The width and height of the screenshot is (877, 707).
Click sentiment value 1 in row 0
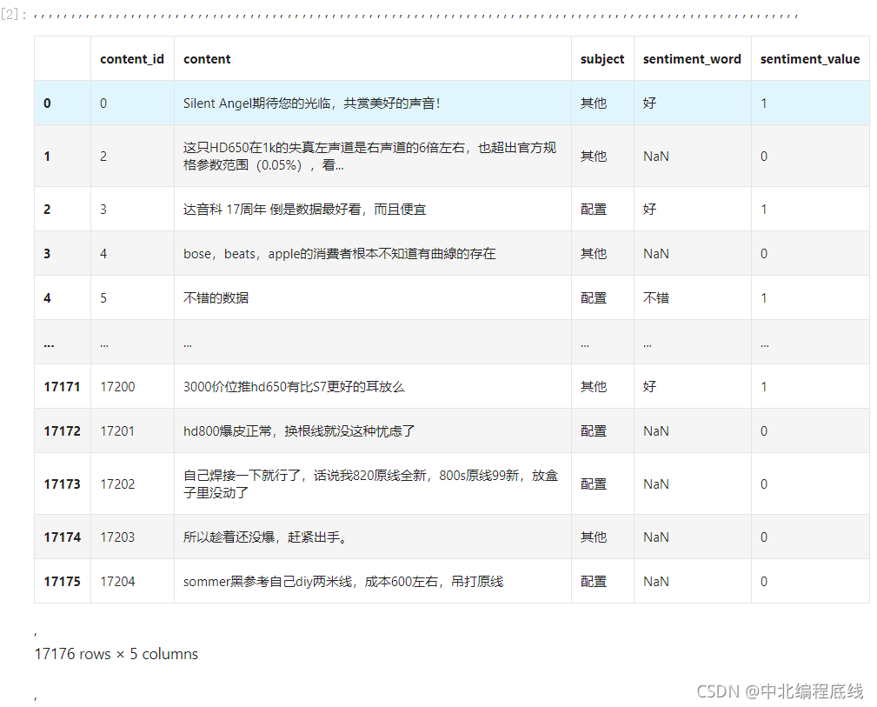tap(763, 103)
